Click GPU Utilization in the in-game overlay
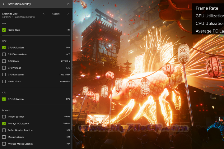The width and height of the screenshot is (224, 149). [210, 16]
